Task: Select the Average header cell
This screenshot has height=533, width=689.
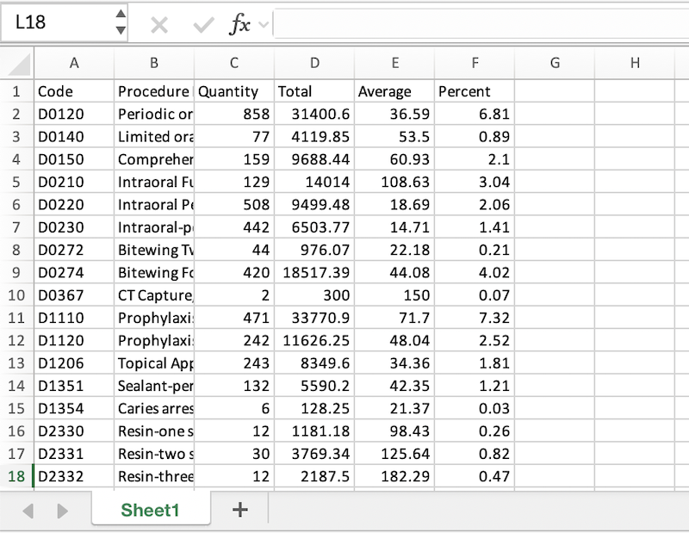Action: (394, 90)
